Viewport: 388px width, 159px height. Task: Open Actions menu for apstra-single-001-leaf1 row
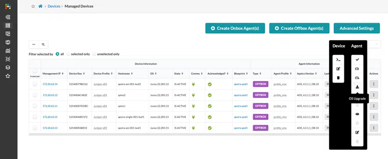374,117
